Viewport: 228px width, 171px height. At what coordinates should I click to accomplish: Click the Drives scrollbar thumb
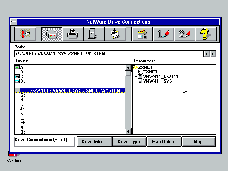coord(128,73)
